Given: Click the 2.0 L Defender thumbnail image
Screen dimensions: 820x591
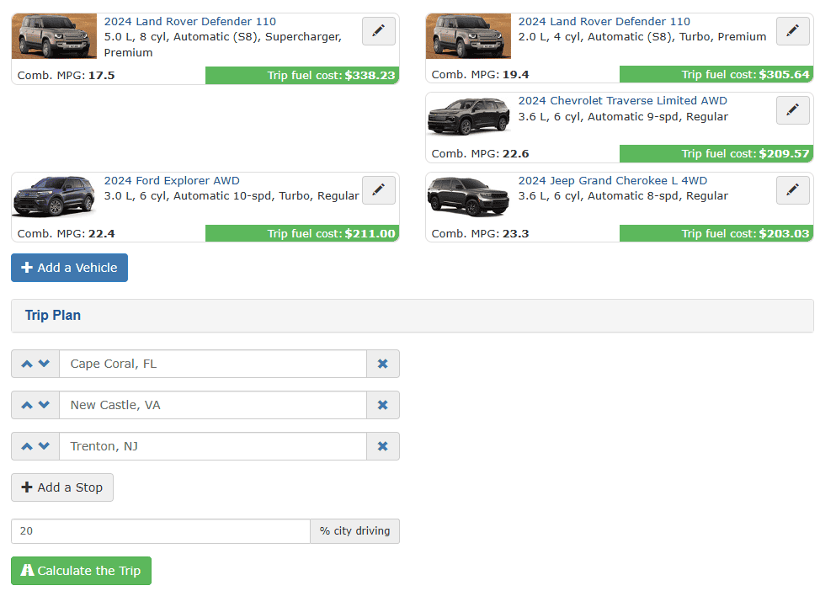Looking at the screenshot, I should click(469, 36).
